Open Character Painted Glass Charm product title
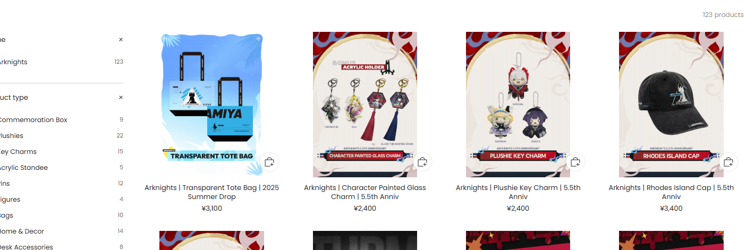Screen dimensions: 746x250 click(x=365, y=192)
